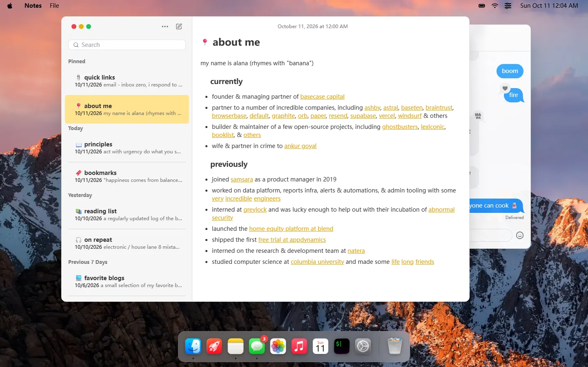Click the ghostbusters project link
Screen dimensions: 588x367
click(400, 127)
